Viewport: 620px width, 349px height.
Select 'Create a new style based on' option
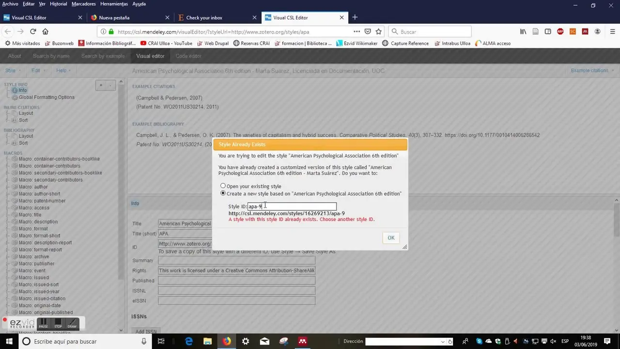(223, 193)
